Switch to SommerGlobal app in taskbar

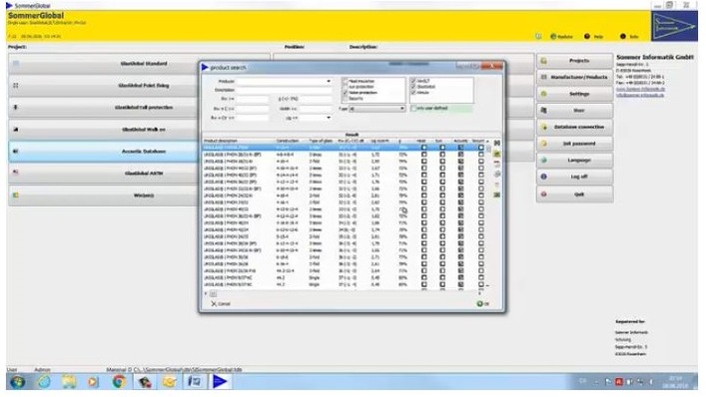point(220,382)
